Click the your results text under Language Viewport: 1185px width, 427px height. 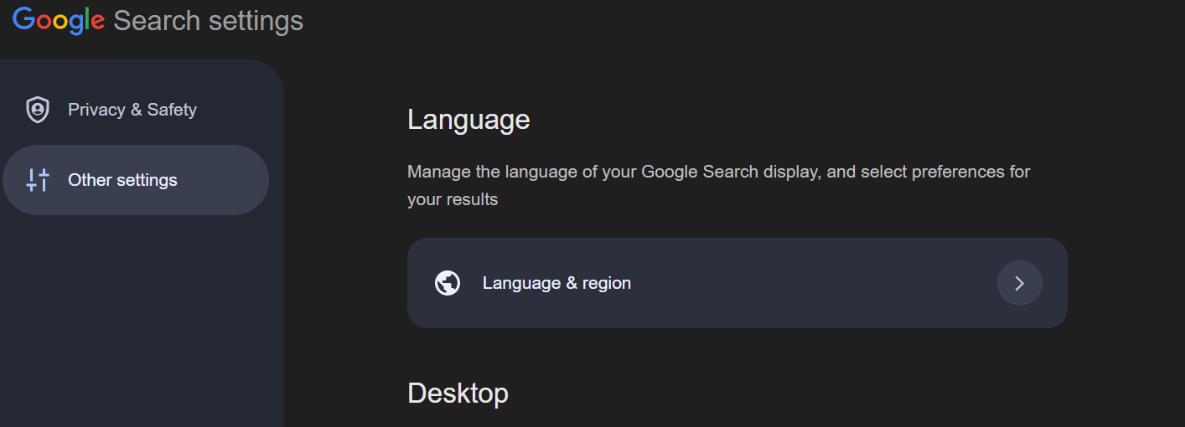[x=453, y=200]
